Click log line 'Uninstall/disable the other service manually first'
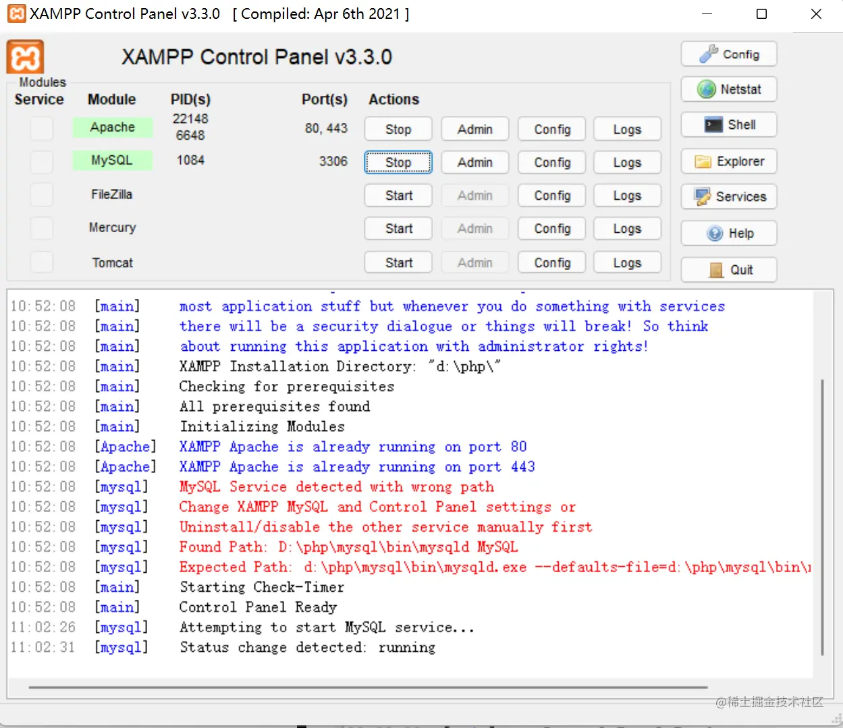This screenshot has height=728, width=843. pyautogui.click(x=385, y=527)
